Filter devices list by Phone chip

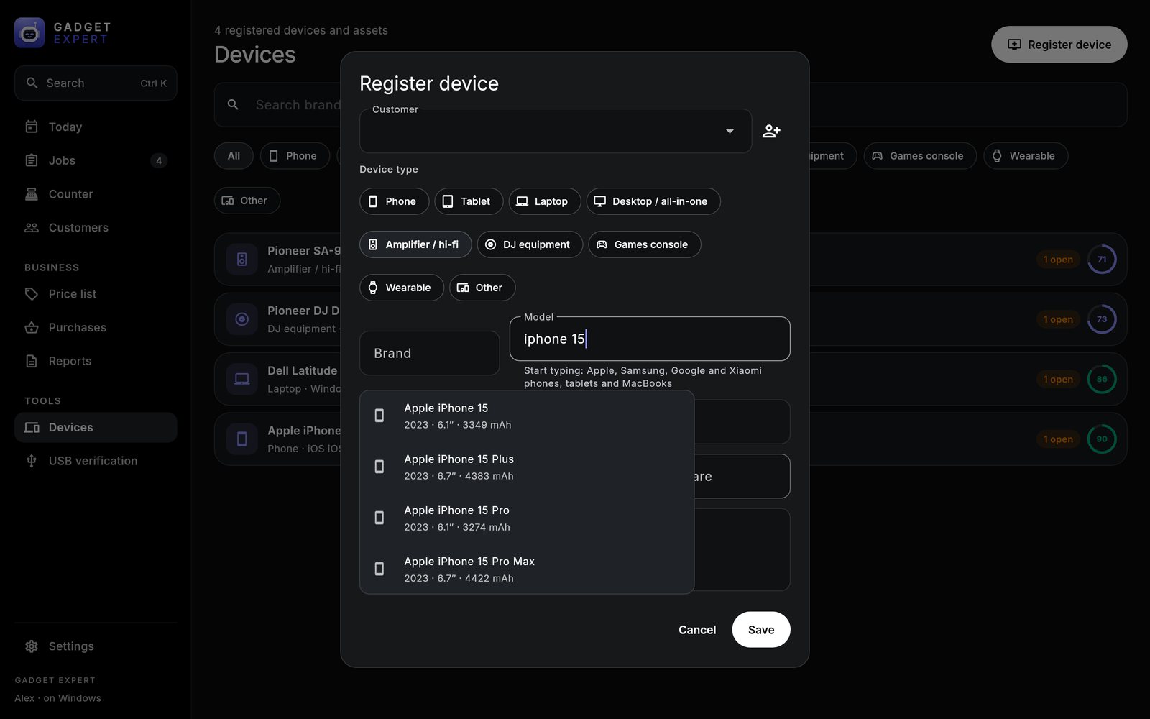295,156
